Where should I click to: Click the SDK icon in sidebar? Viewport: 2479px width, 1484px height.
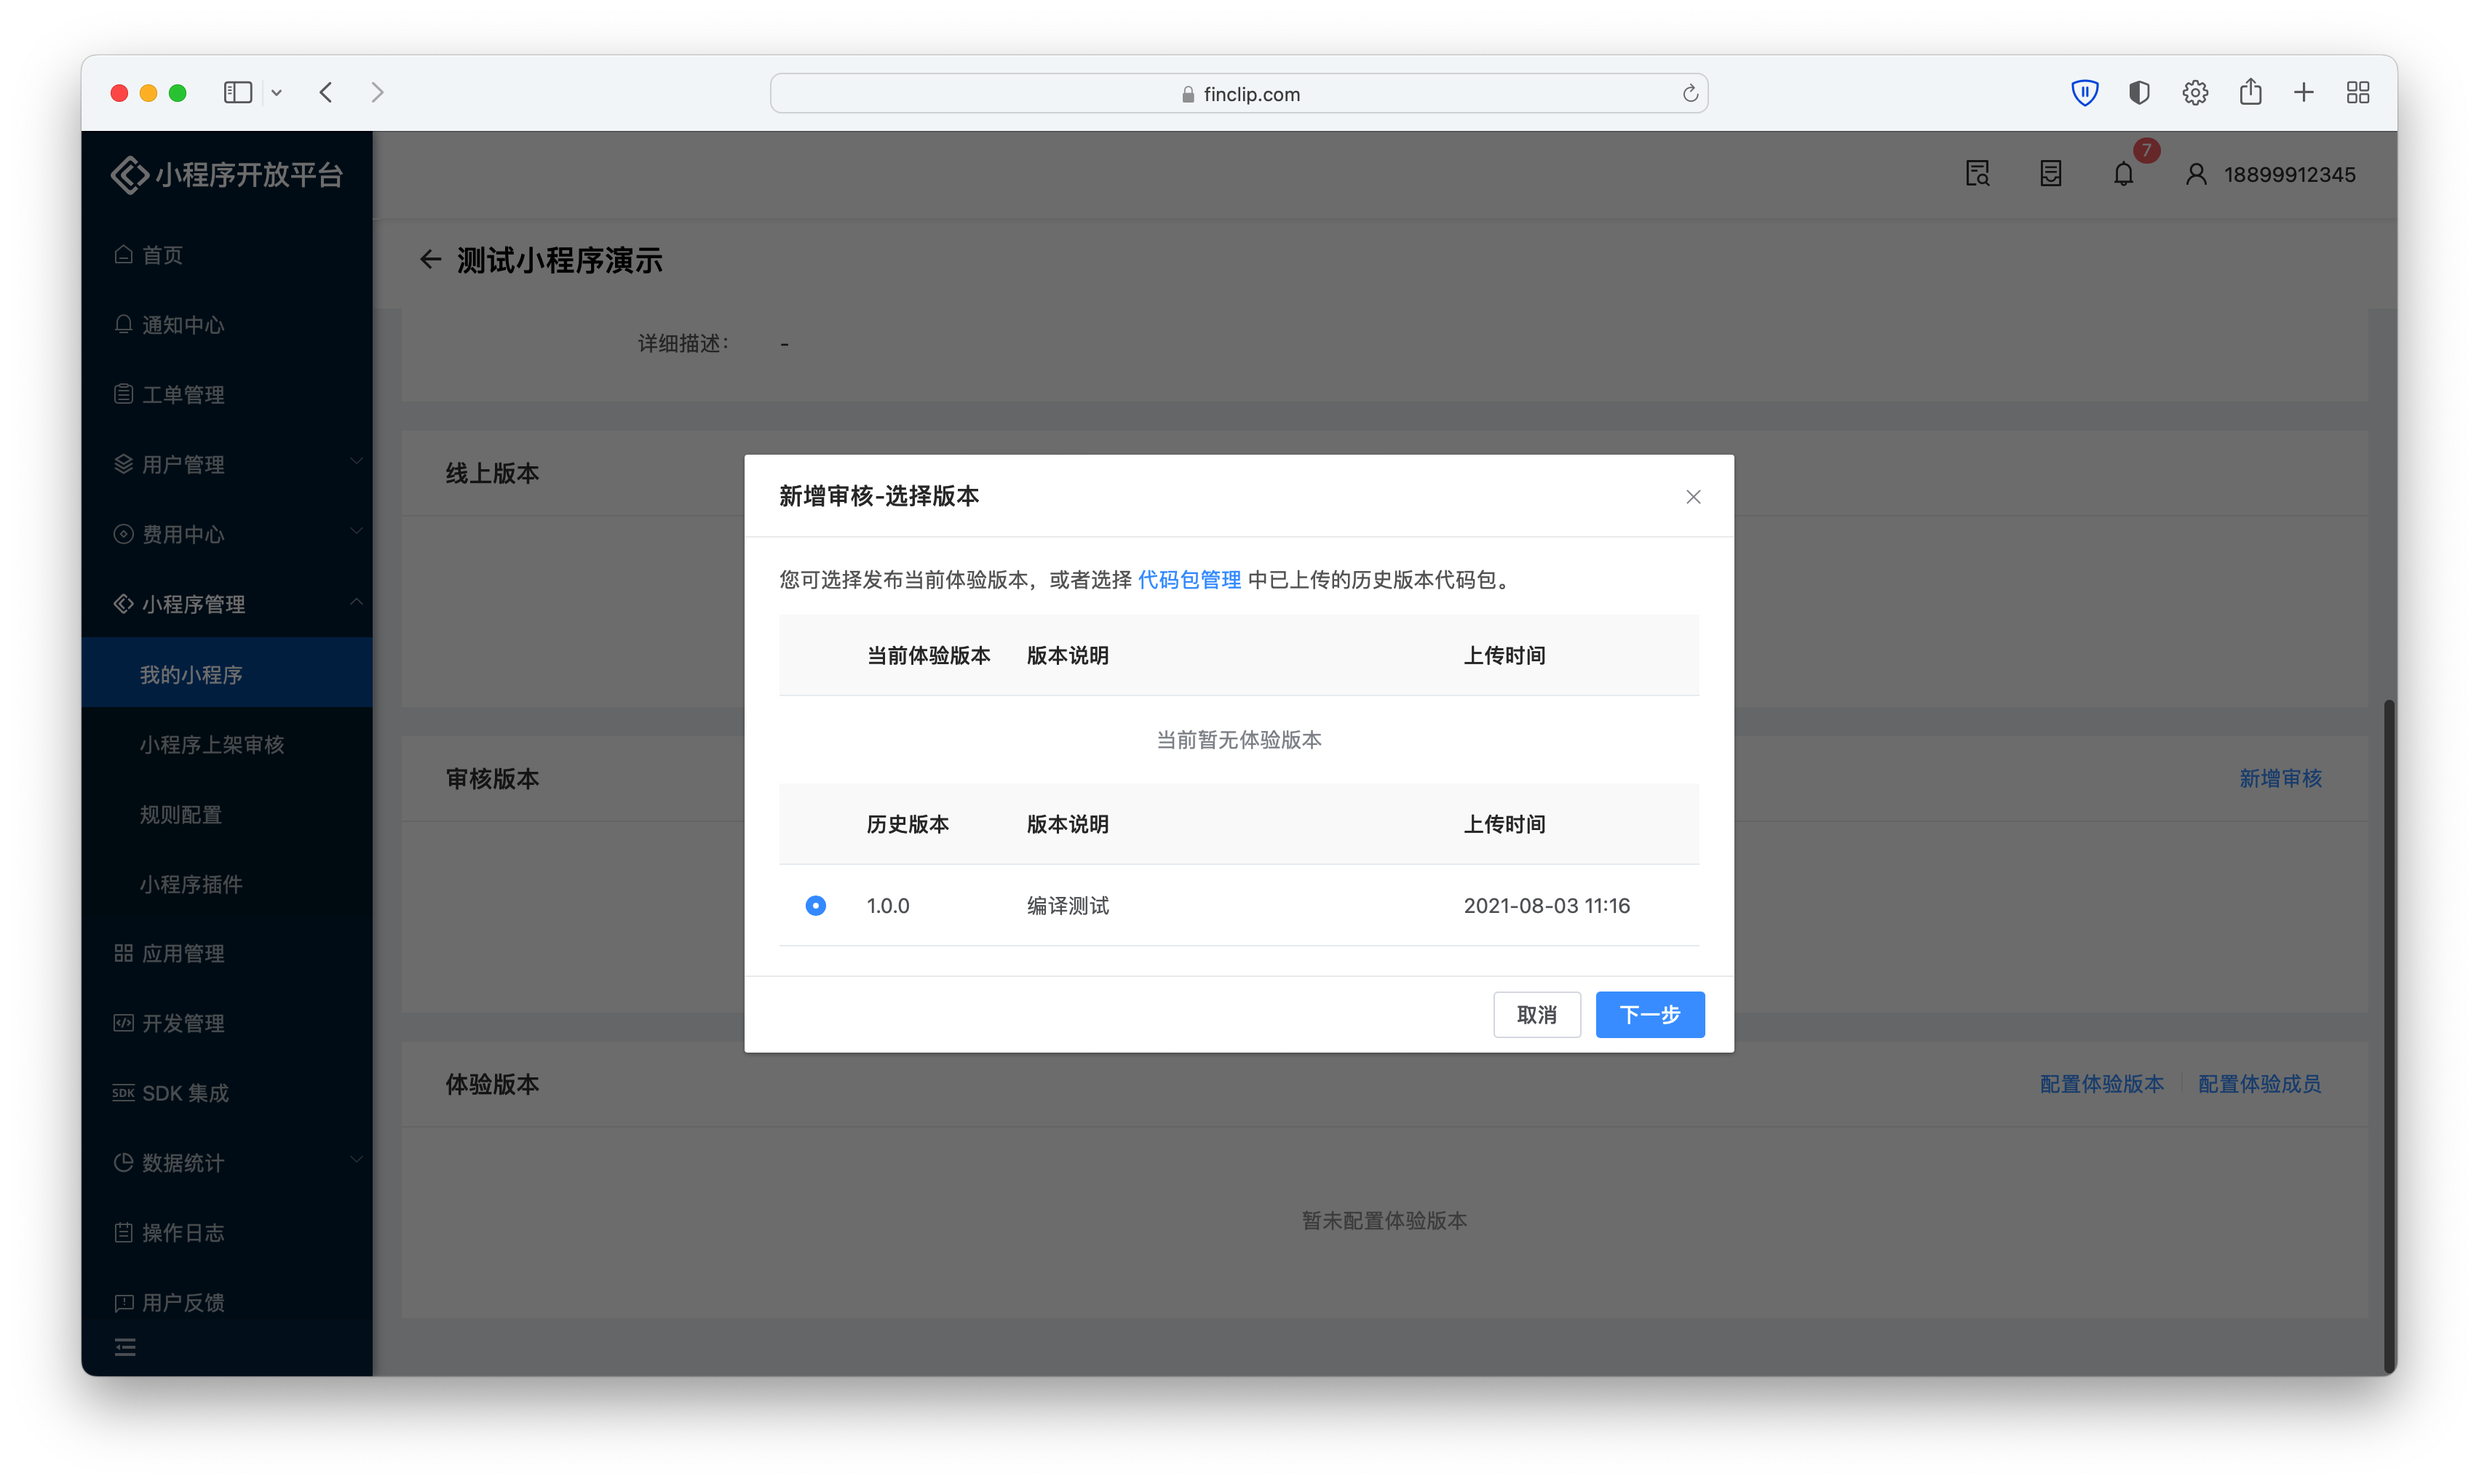coord(123,1093)
